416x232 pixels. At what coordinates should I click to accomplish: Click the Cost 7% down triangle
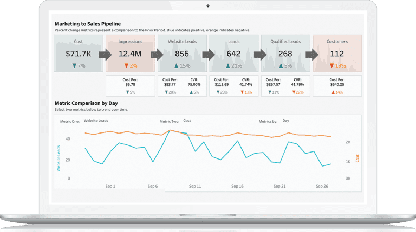point(74,65)
